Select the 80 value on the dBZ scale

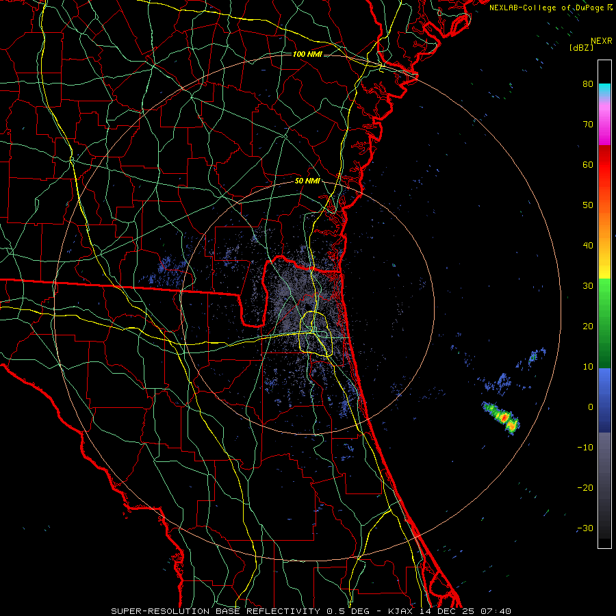click(x=588, y=84)
